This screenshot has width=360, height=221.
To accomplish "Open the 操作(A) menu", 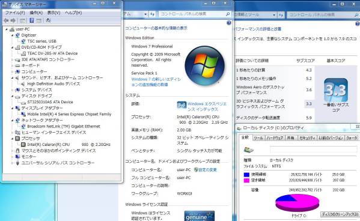I will (36, 13).
